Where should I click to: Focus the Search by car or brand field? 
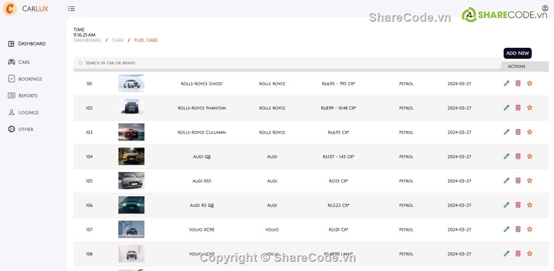tap(287, 63)
